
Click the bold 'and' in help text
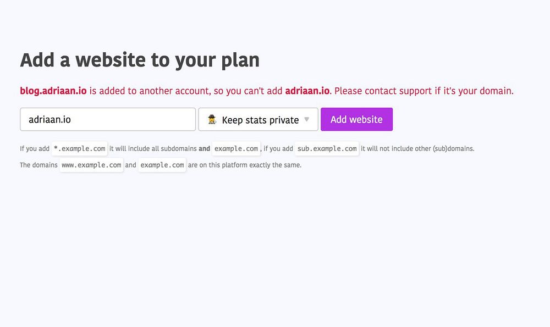point(204,148)
